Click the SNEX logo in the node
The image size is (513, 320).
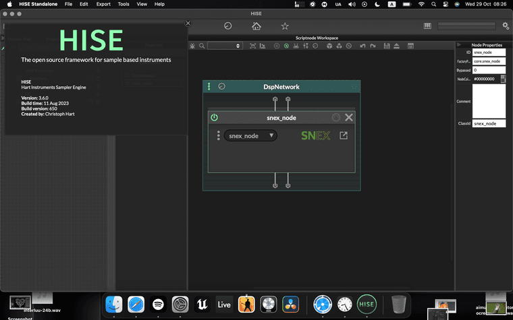tap(315, 135)
